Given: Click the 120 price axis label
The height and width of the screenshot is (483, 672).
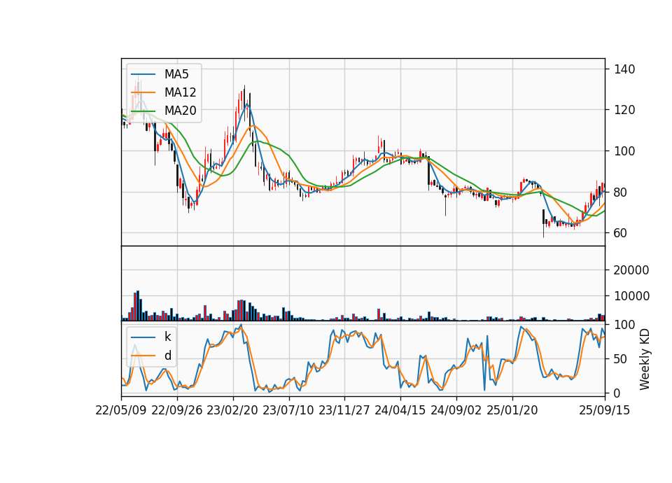Looking at the screenshot, I should click(x=624, y=110).
